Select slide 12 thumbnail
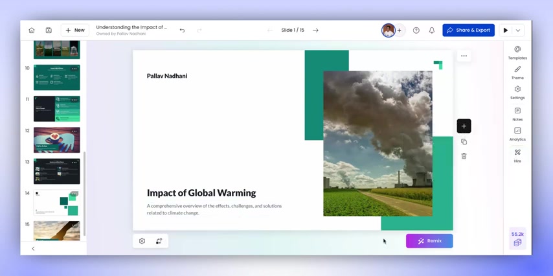 57,140
